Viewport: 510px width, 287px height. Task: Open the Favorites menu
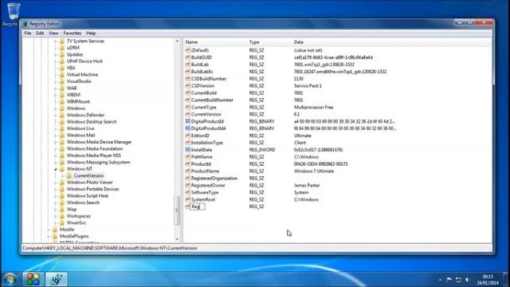tap(73, 33)
